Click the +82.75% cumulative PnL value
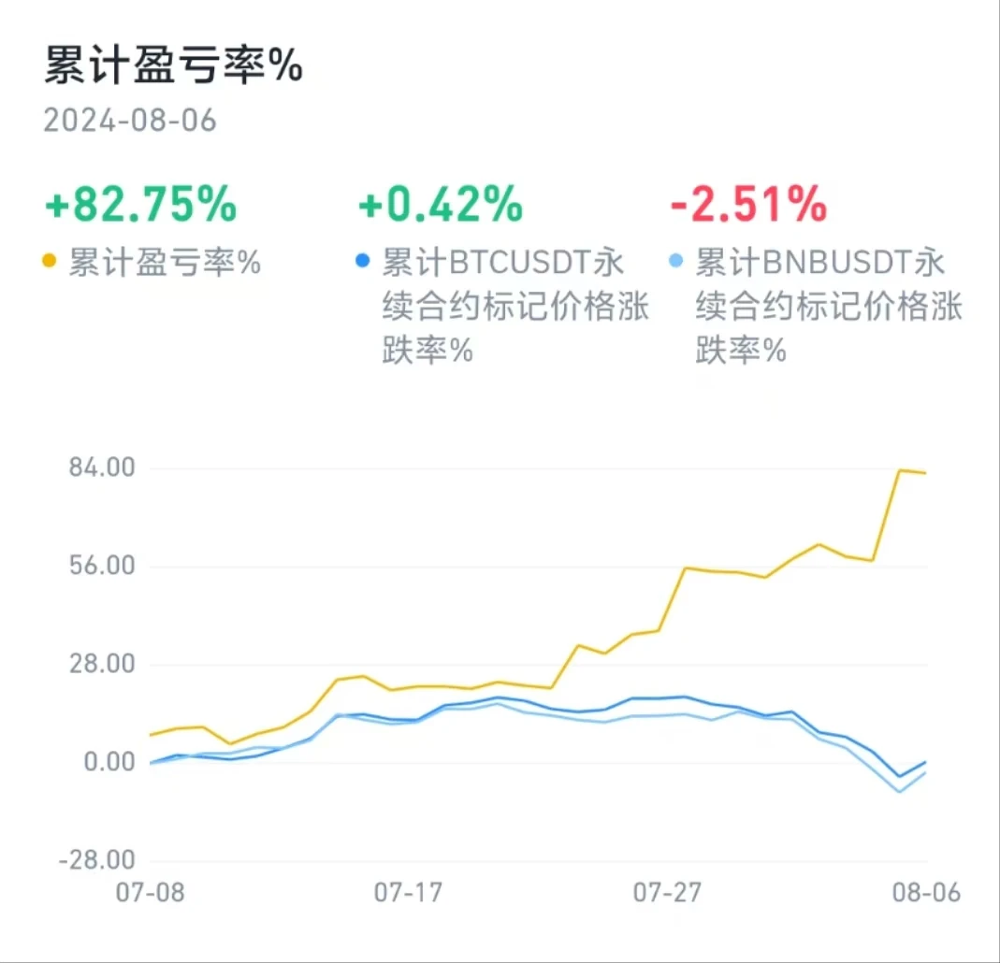This screenshot has height=963, width=1000. tap(140, 204)
